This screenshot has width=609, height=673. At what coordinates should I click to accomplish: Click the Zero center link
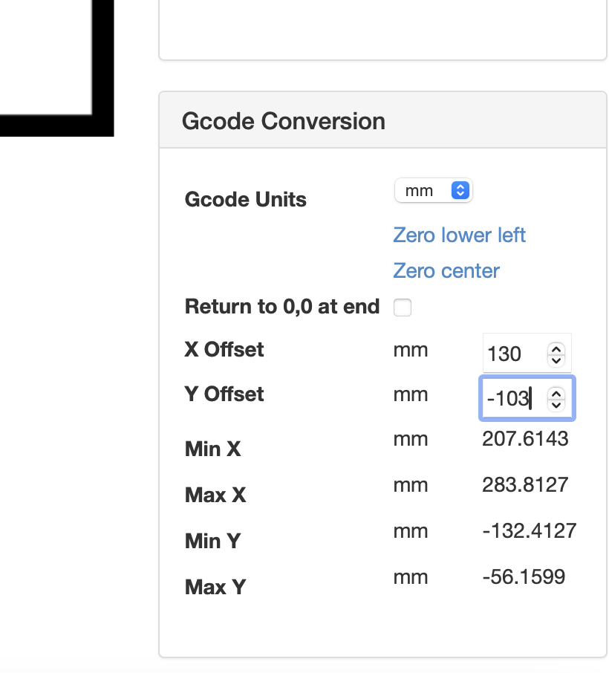(x=446, y=271)
